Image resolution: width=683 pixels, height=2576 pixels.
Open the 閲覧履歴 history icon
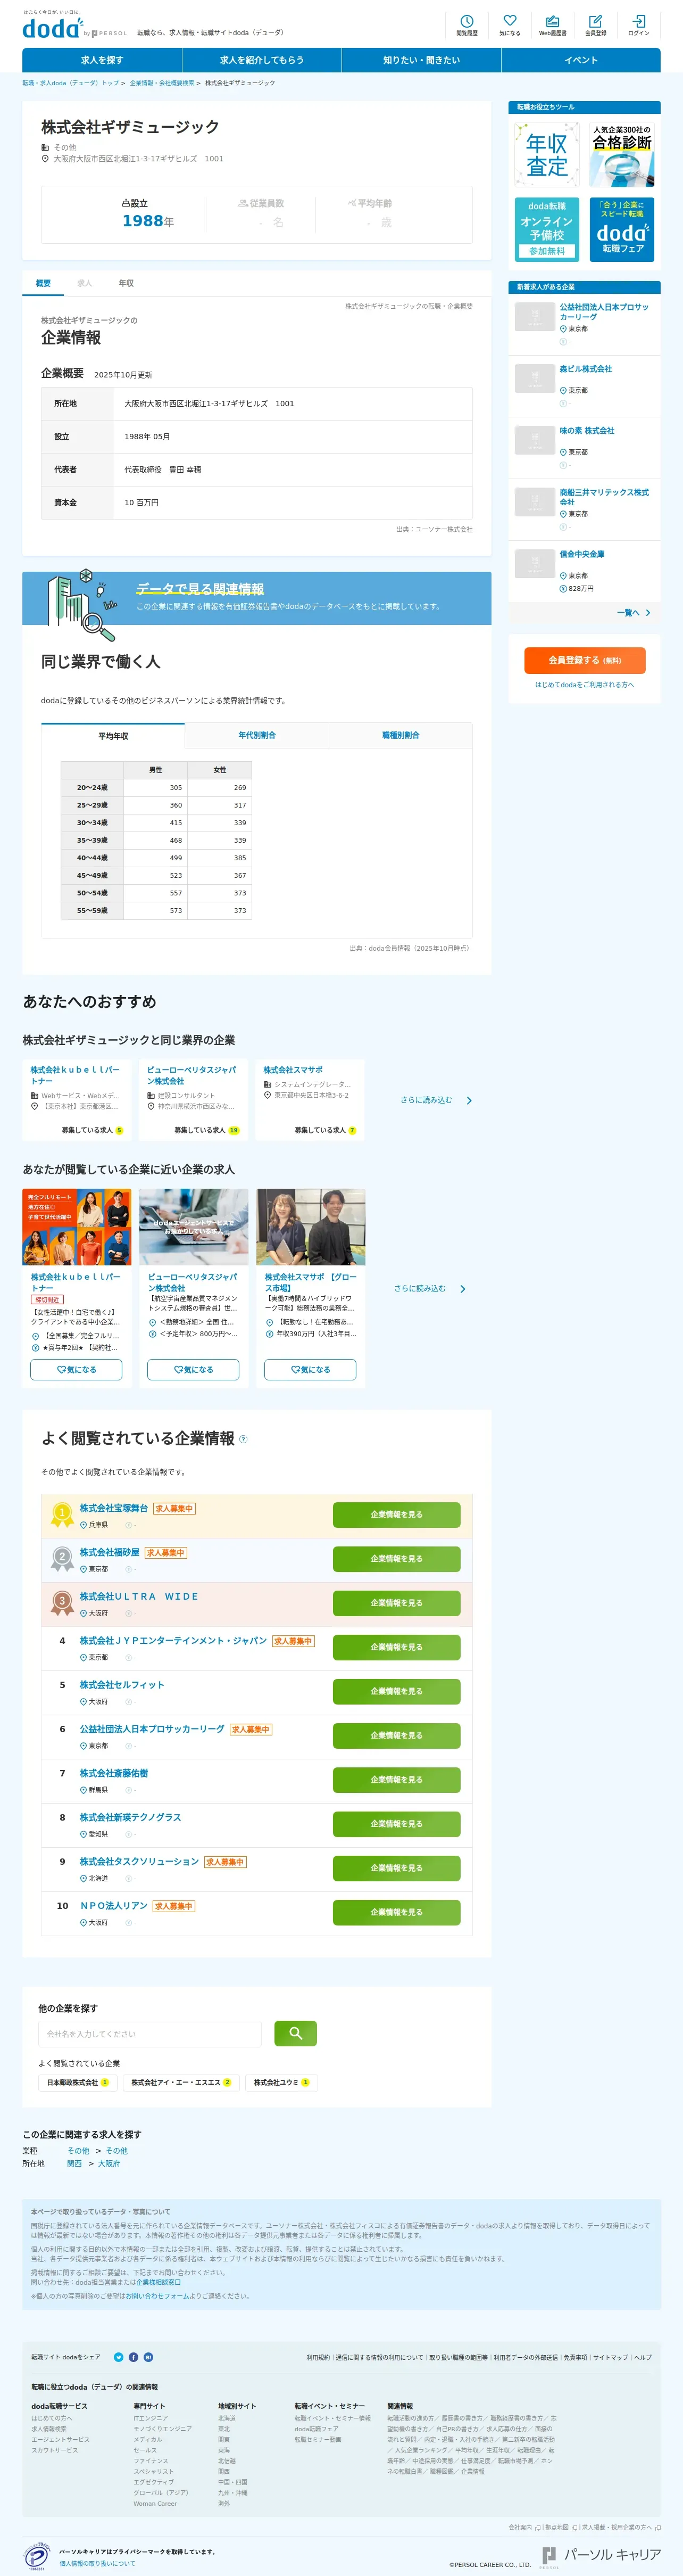click(467, 25)
